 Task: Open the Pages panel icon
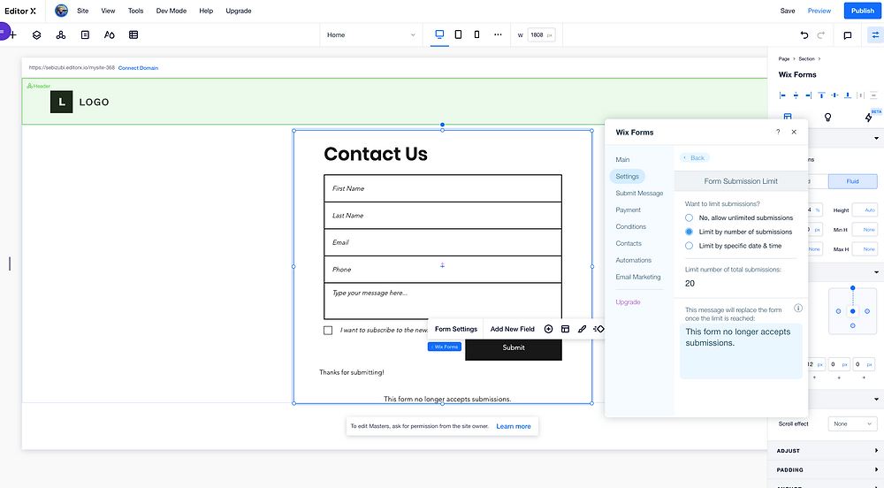(85, 35)
